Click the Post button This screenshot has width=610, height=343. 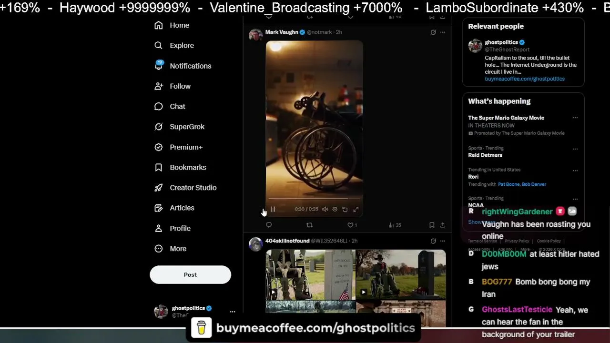tap(190, 274)
